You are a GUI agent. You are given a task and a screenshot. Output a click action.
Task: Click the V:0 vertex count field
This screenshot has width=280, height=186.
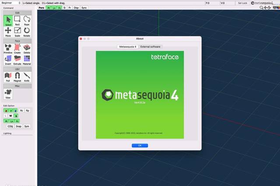[x=227, y=3]
